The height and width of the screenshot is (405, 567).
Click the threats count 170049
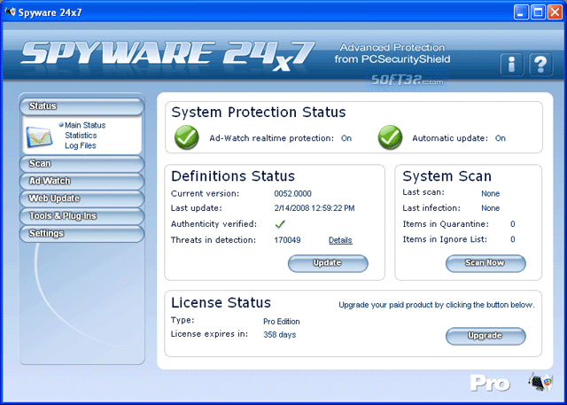pyautogui.click(x=287, y=240)
